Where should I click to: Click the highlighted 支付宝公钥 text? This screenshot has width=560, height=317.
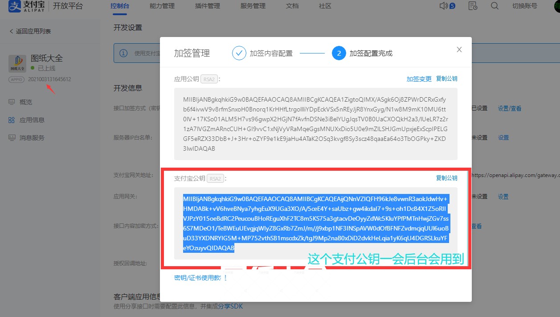click(316, 223)
